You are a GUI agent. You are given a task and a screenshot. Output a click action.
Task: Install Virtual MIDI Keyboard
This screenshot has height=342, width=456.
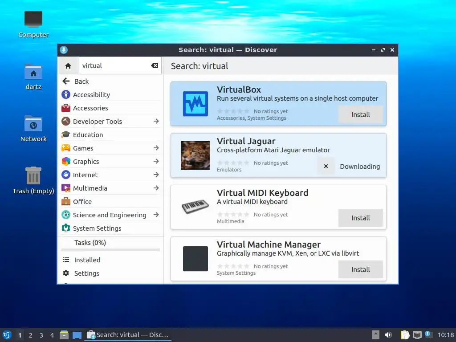click(361, 218)
